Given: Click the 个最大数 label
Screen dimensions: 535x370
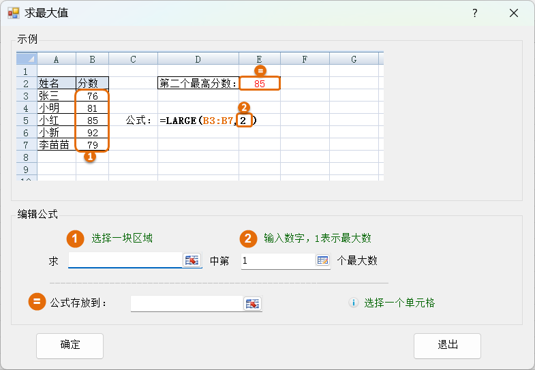Looking at the screenshot, I should (x=358, y=260).
